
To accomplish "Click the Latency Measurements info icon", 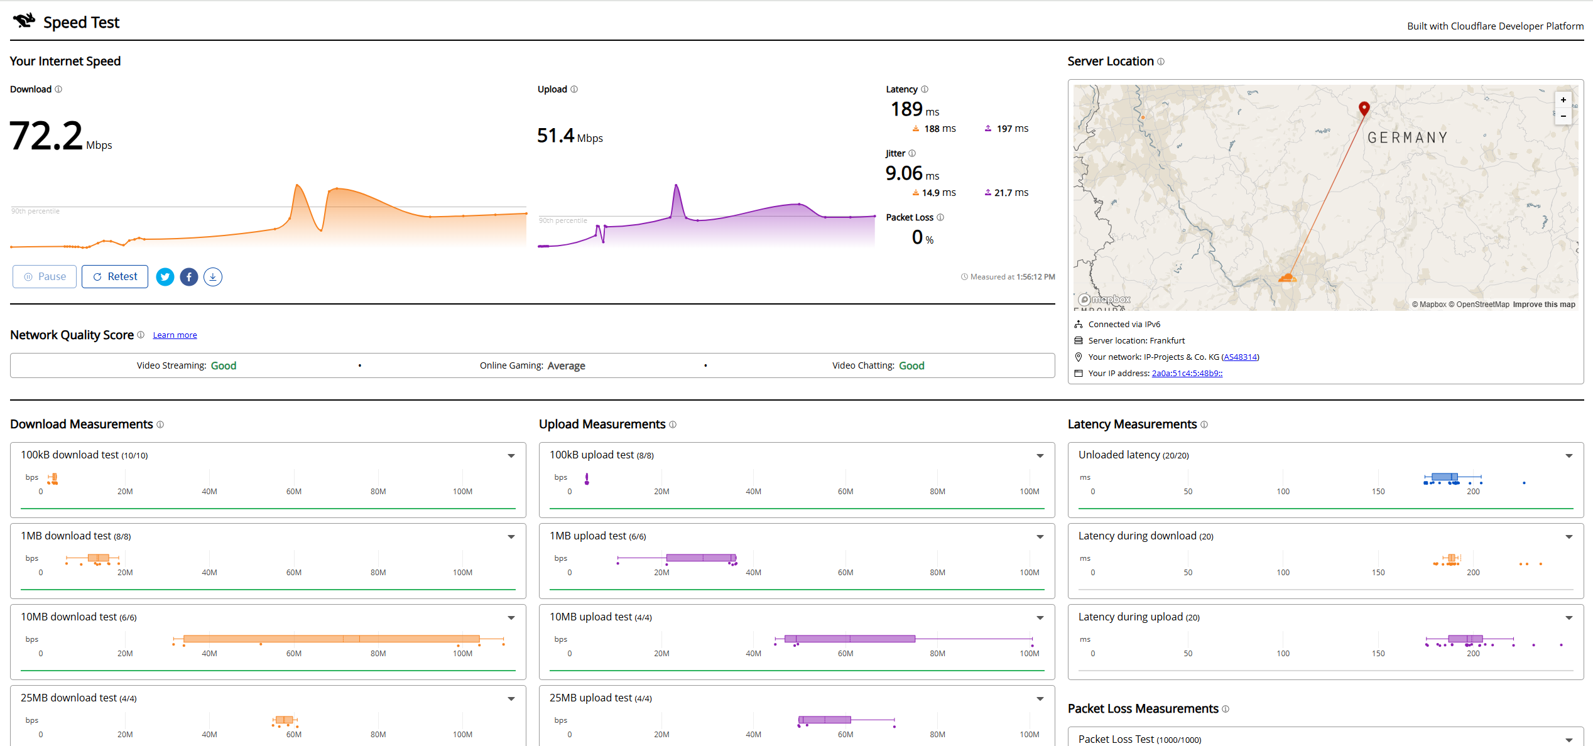I will [1204, 424].
